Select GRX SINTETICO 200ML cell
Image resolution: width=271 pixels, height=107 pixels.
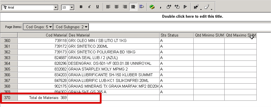(113, 46)
